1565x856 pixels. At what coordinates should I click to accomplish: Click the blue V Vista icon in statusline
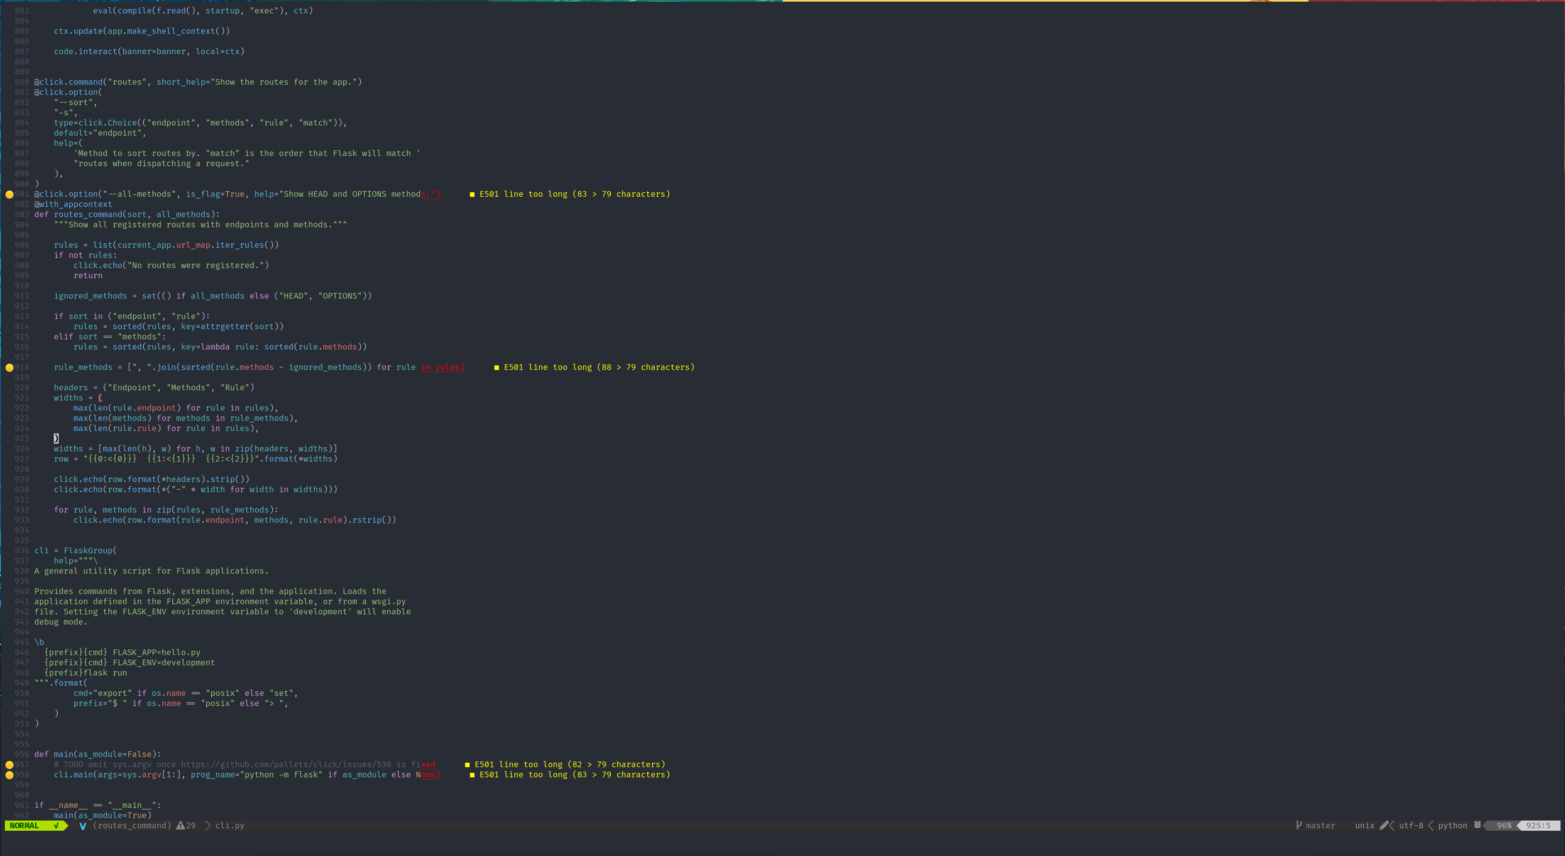(83, 825)
